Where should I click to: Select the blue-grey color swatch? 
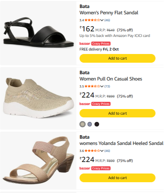coord(89,124)
